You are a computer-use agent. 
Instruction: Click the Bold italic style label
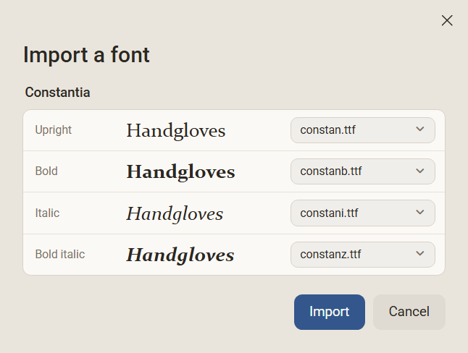[60, 255]
